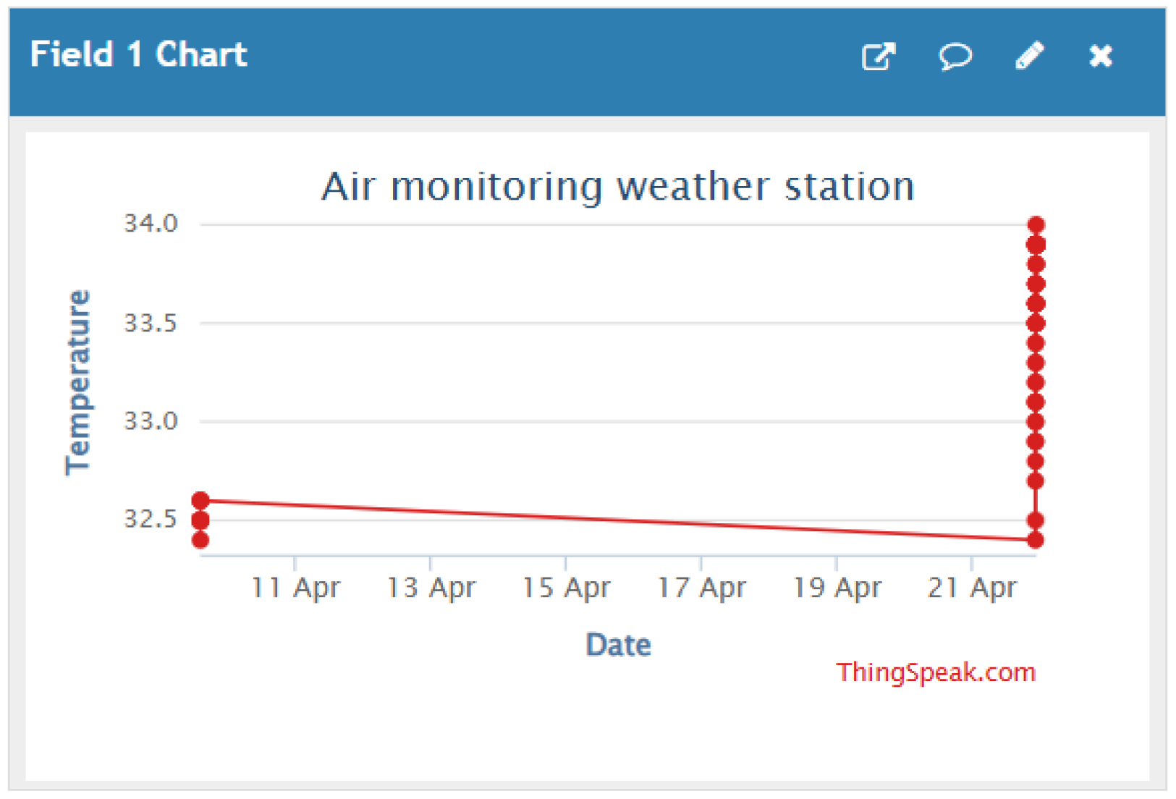This screenshot has height=799, width=1176.
Task: Select the "11 Apr" date tick label
Action: (x=295, y=588)
